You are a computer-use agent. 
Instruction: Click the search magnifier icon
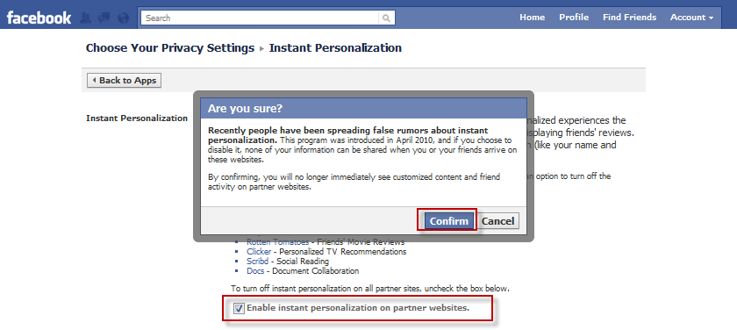click(386, 18)
